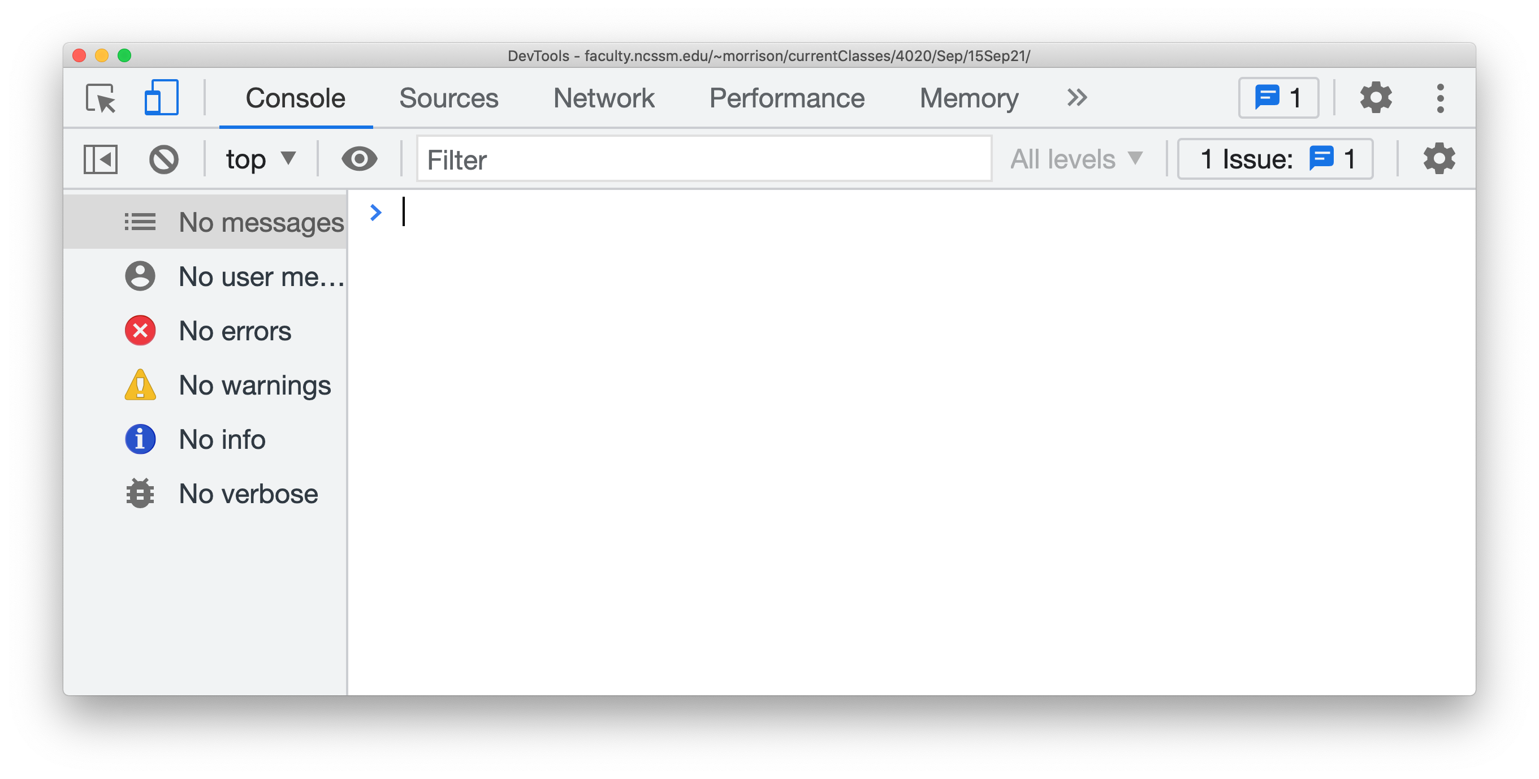The width and height of the screenshot is (1539, 779).
Task: Expand more tabs with the double chevron
Action: pos(1077,98)
